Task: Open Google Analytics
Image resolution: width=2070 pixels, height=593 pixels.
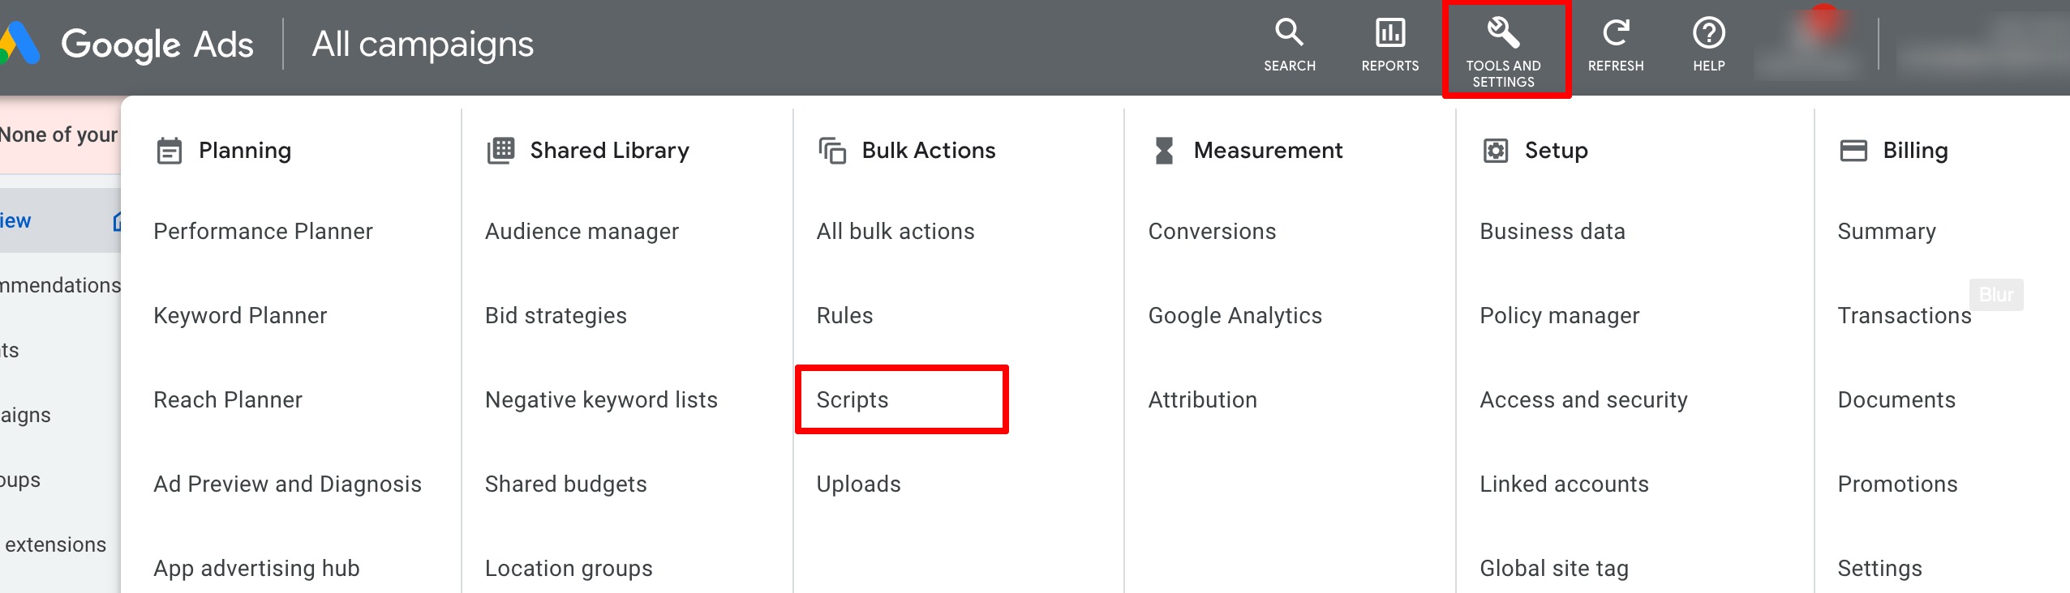Action: 1235,316
